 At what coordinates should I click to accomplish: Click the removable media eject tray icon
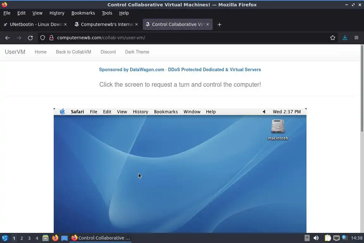coord(307,238)
